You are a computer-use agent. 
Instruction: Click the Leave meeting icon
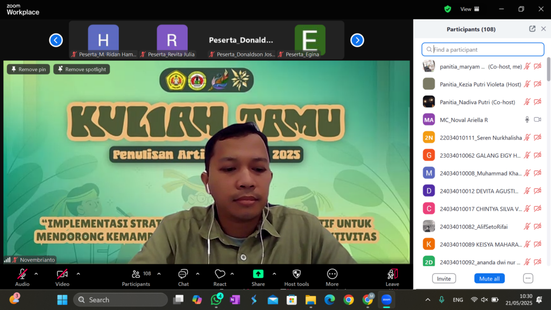pyautogui.click(x=392, y=274)
